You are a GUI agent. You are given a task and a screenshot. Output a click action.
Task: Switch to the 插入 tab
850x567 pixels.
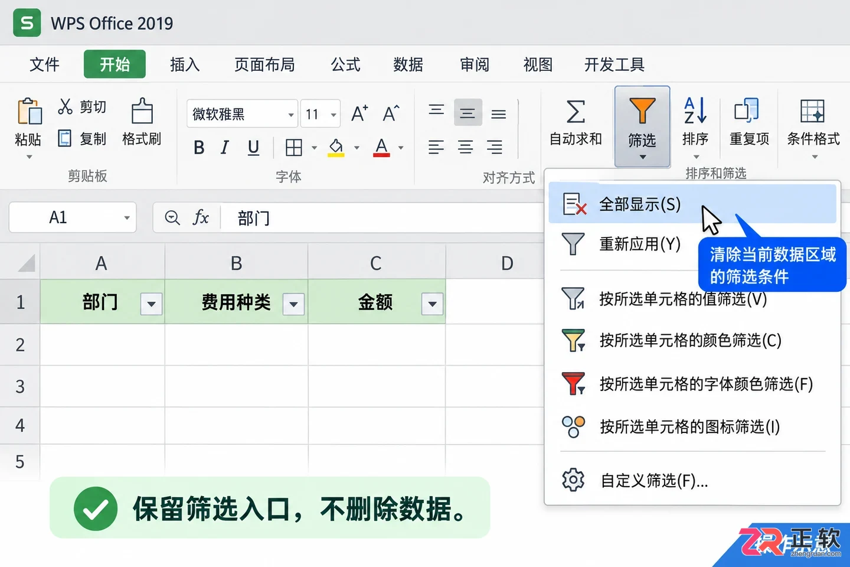coord(185,64)
